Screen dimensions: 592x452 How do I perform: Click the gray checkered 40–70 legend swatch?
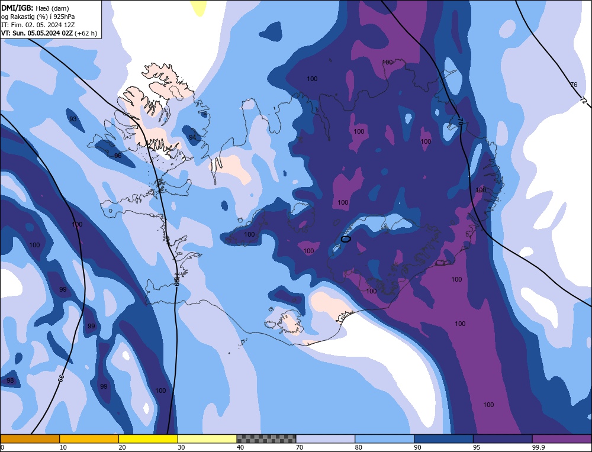[x=266, y=438]
